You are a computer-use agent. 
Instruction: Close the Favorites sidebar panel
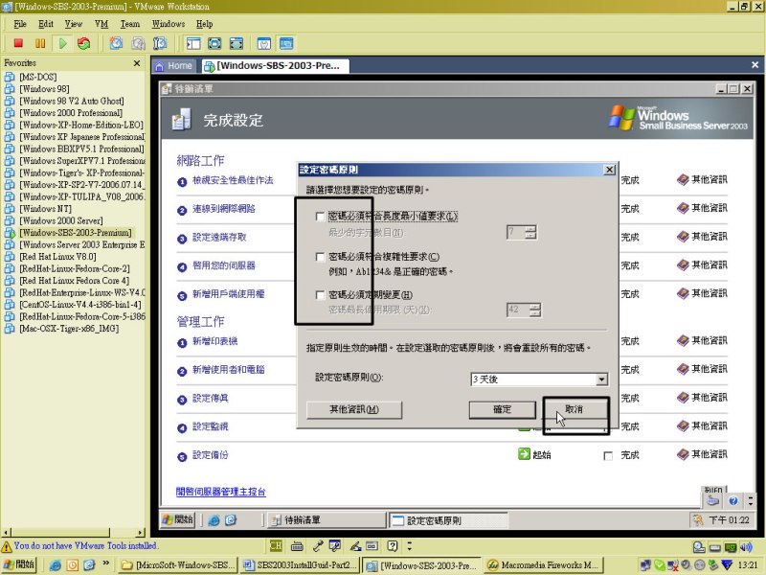tap(137, 63)
